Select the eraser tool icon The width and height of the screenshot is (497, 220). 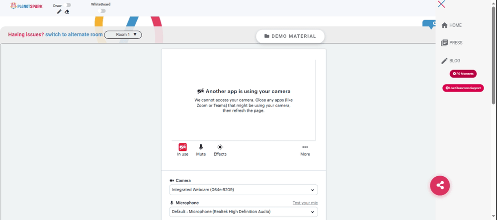point(67,12)
